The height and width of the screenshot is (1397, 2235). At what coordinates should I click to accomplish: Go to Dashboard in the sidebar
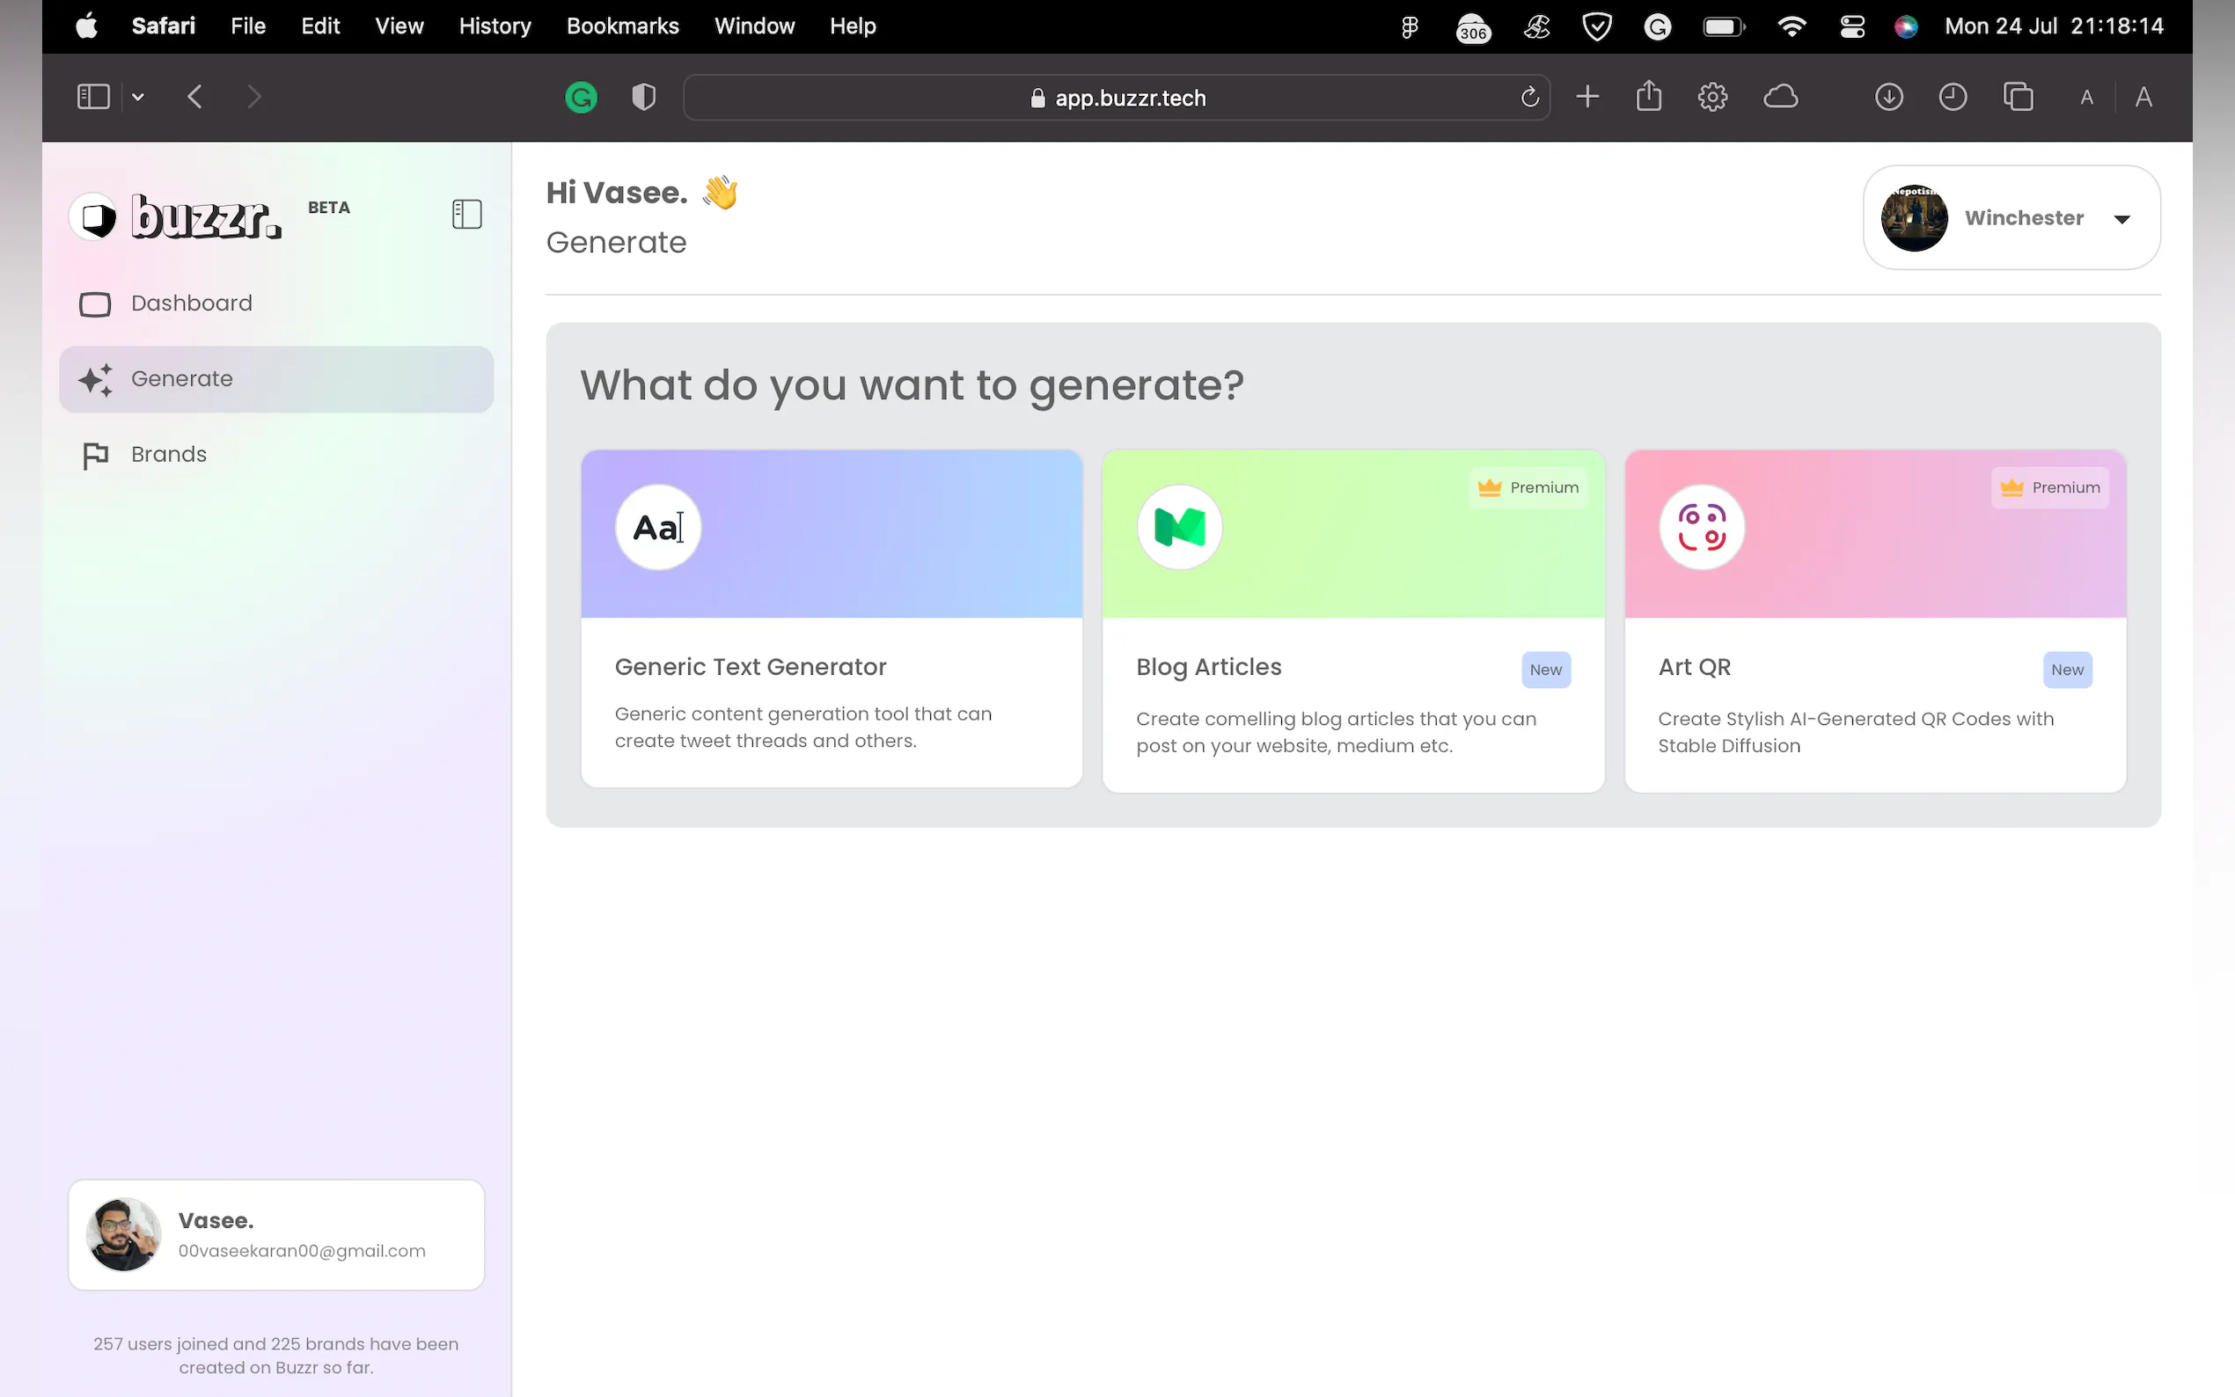pos(191,303)
